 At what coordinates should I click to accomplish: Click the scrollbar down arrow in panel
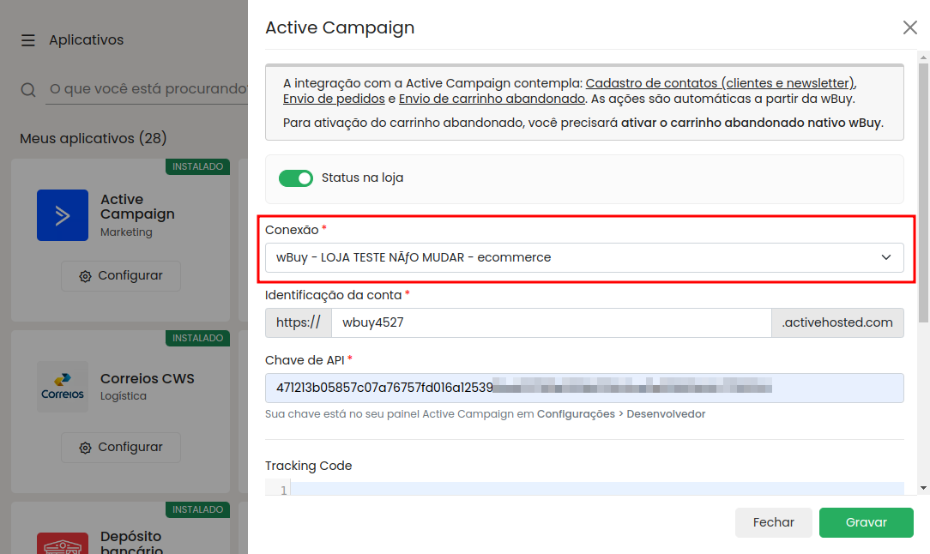coord(923,488)
